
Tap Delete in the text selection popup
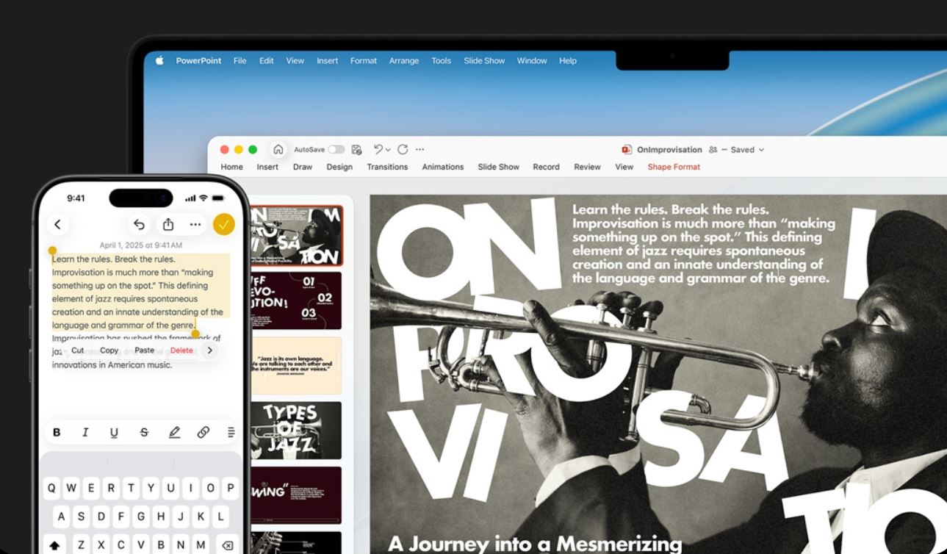[x=181, y=350]
